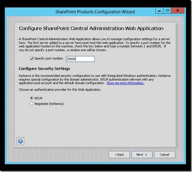This screenshot has height=172, width=192.
Task: Open the Show me more information link
Action: 125,83
